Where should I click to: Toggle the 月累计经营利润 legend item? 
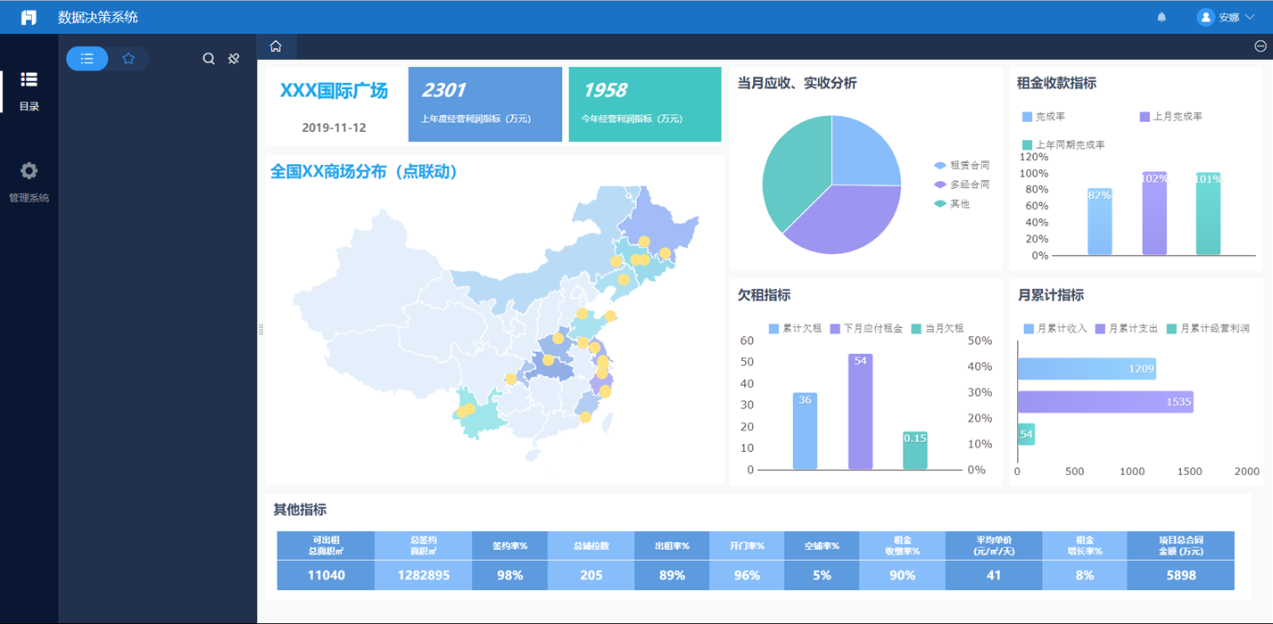[1208, 329]
